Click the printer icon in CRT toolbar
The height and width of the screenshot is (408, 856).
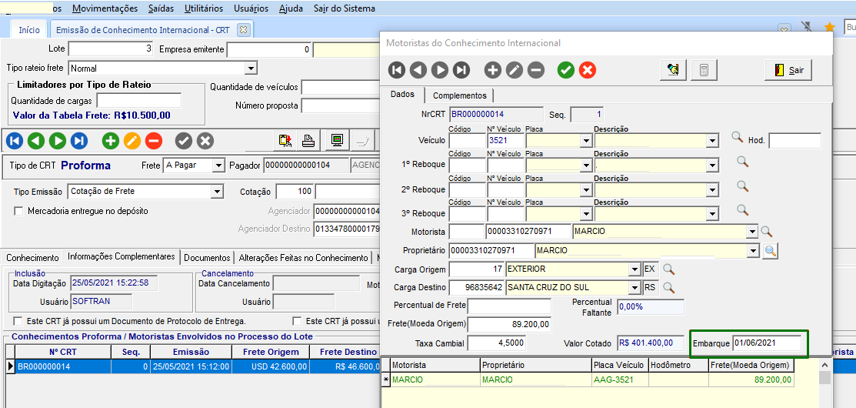coord(308,141)
